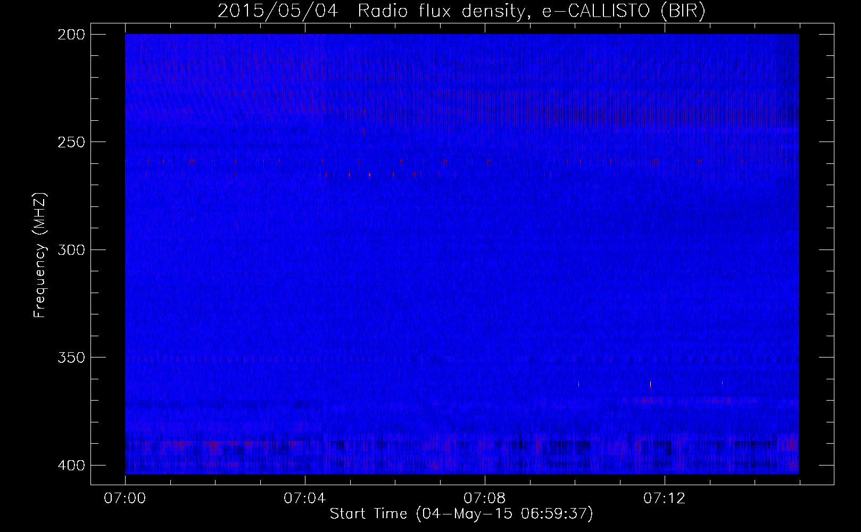Image resolution: width=861 pixels, height=532 pixels.
Task: Click the 07:04 time tick label
Action: click(x=305, y=498)
